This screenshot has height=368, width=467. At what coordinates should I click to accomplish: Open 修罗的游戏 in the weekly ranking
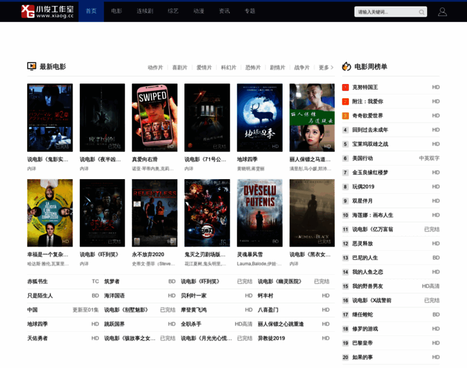point(365,329)
